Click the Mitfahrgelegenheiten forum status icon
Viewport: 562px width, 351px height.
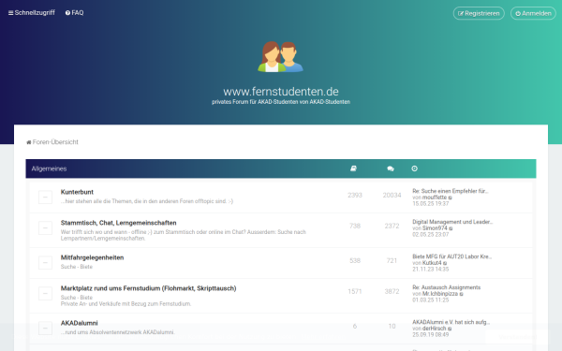[x=45, y=262]
